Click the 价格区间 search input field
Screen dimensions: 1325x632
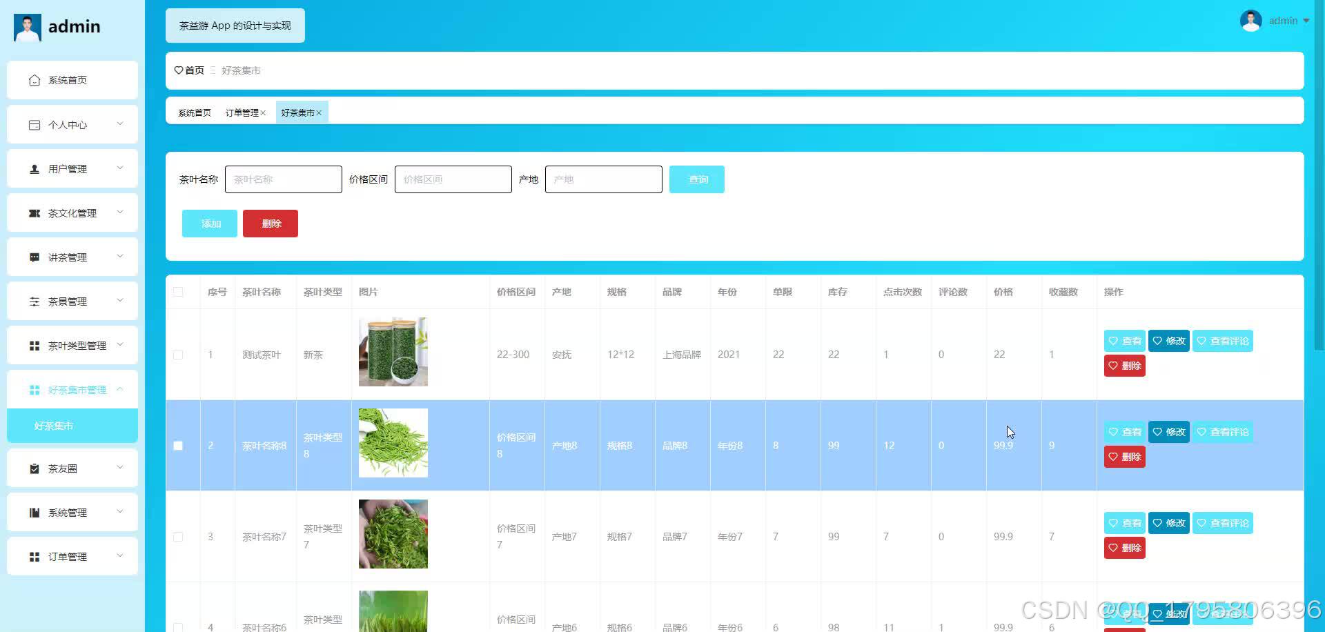point(453,179)
